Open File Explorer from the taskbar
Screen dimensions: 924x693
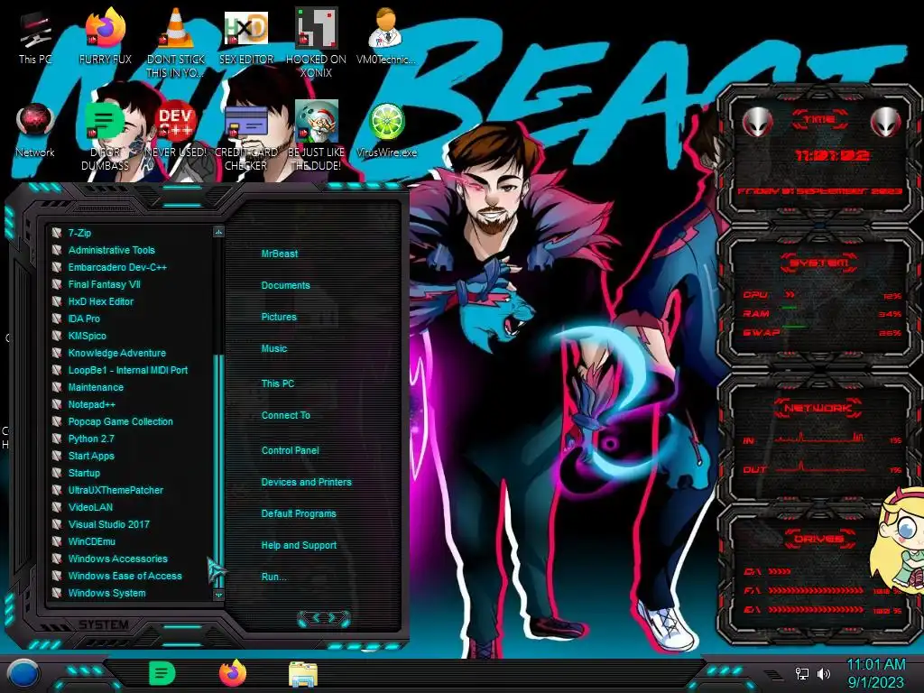(x=303, y=674)
